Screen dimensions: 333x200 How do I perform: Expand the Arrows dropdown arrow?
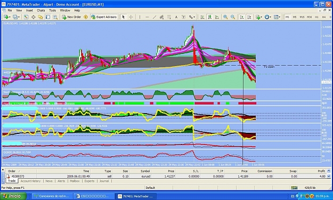tap(194, 17)
